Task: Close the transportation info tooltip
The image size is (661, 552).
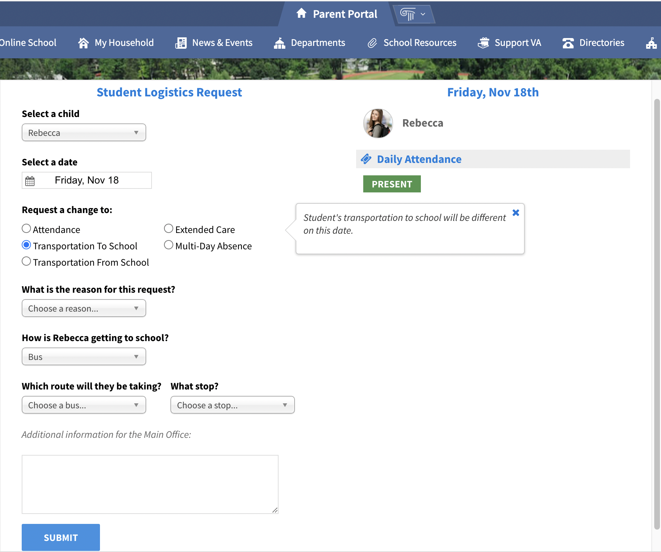Action: point(516,213)
